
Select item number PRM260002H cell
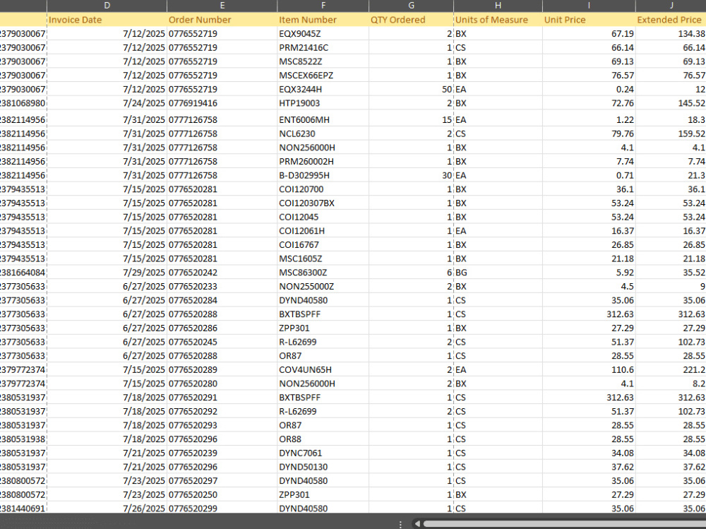(x=323, y=161)
